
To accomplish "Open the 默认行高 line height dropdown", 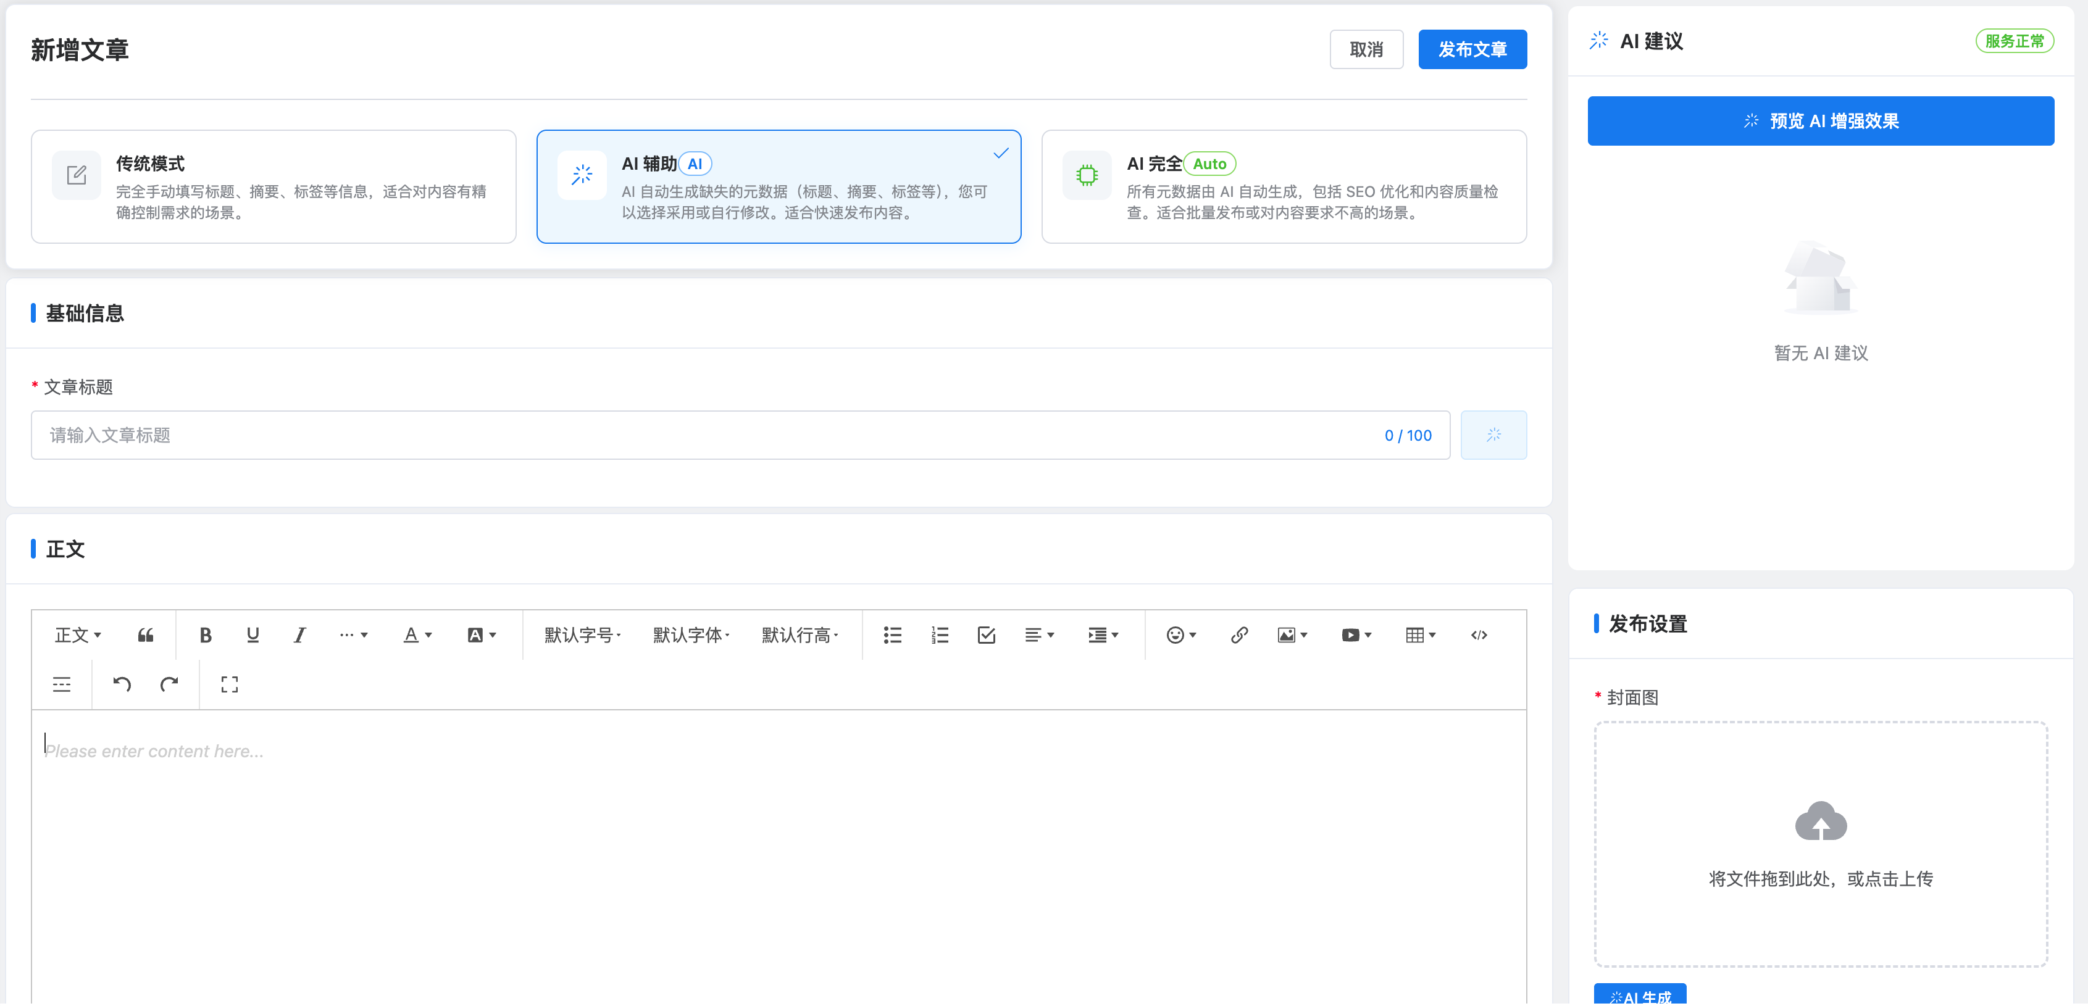I will point(801,635).
